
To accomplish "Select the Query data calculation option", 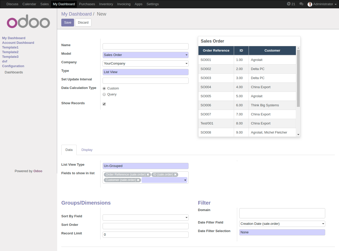I will [104, 94].
